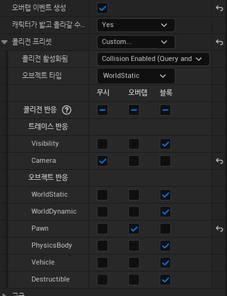227x296 pixels.
Task: Set PhysicsBody response to 오버랩
Action: click(134, 246)
